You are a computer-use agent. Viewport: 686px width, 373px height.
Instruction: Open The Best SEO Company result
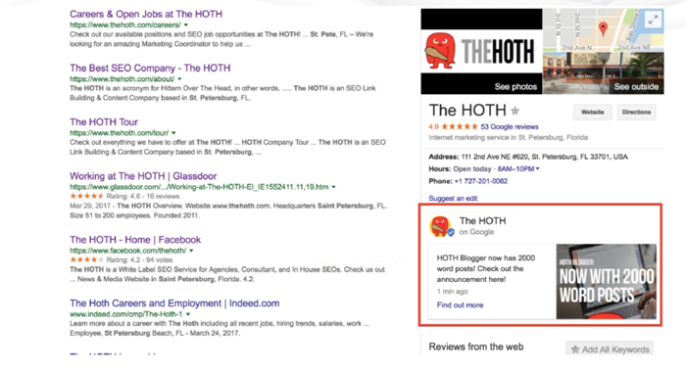point(150,69)
